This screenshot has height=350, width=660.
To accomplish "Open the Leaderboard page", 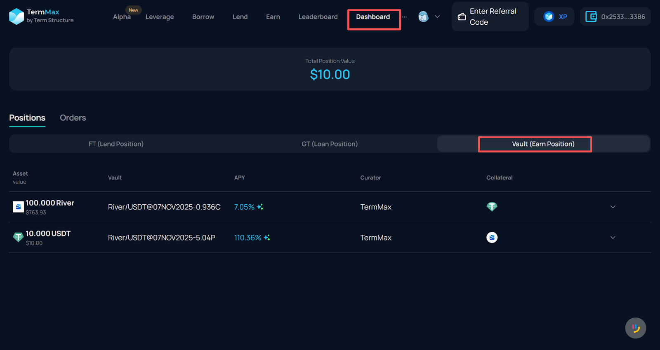I will [318, 17].
